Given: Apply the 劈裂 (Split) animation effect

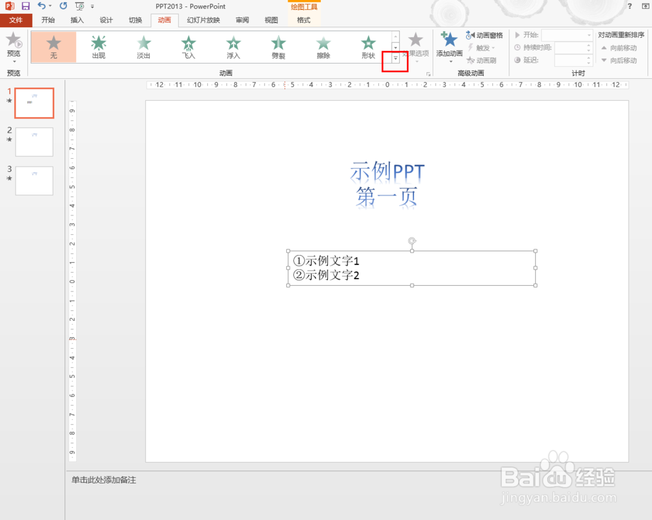Looking at the screenshot, I should pos(278,46).
